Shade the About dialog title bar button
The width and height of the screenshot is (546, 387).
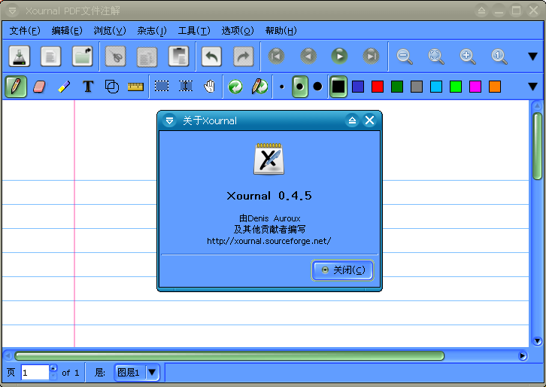(x=352, y=120)
